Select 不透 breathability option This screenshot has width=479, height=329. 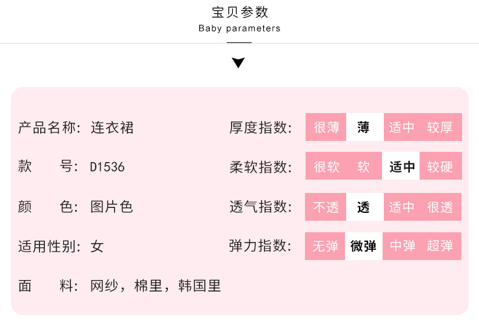coord(326,207)
